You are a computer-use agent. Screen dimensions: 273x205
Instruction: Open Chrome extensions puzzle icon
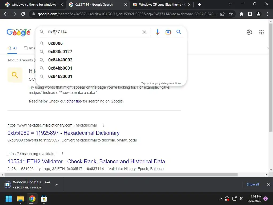click(x=242, y=14)
